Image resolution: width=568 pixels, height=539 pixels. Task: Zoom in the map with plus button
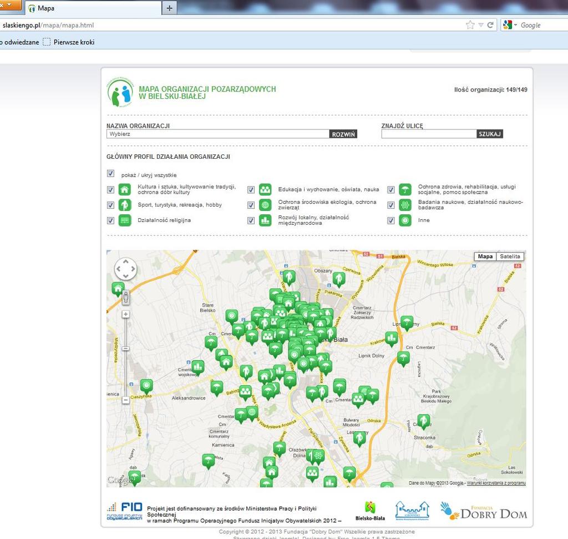click(125, 314)
